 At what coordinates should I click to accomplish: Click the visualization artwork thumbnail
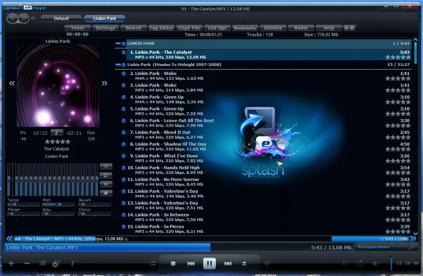pyautogui.click(x=58, y=85)
